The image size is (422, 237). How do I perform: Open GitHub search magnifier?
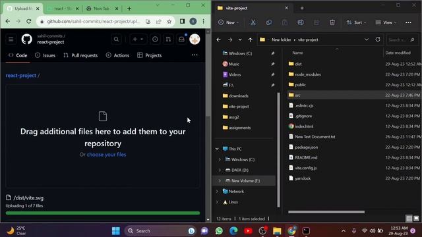click(x=116, y=39)
